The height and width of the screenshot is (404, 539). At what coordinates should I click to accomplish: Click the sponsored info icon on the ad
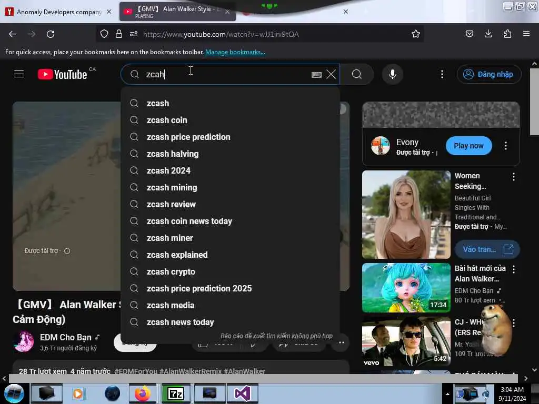coord(67,251)
